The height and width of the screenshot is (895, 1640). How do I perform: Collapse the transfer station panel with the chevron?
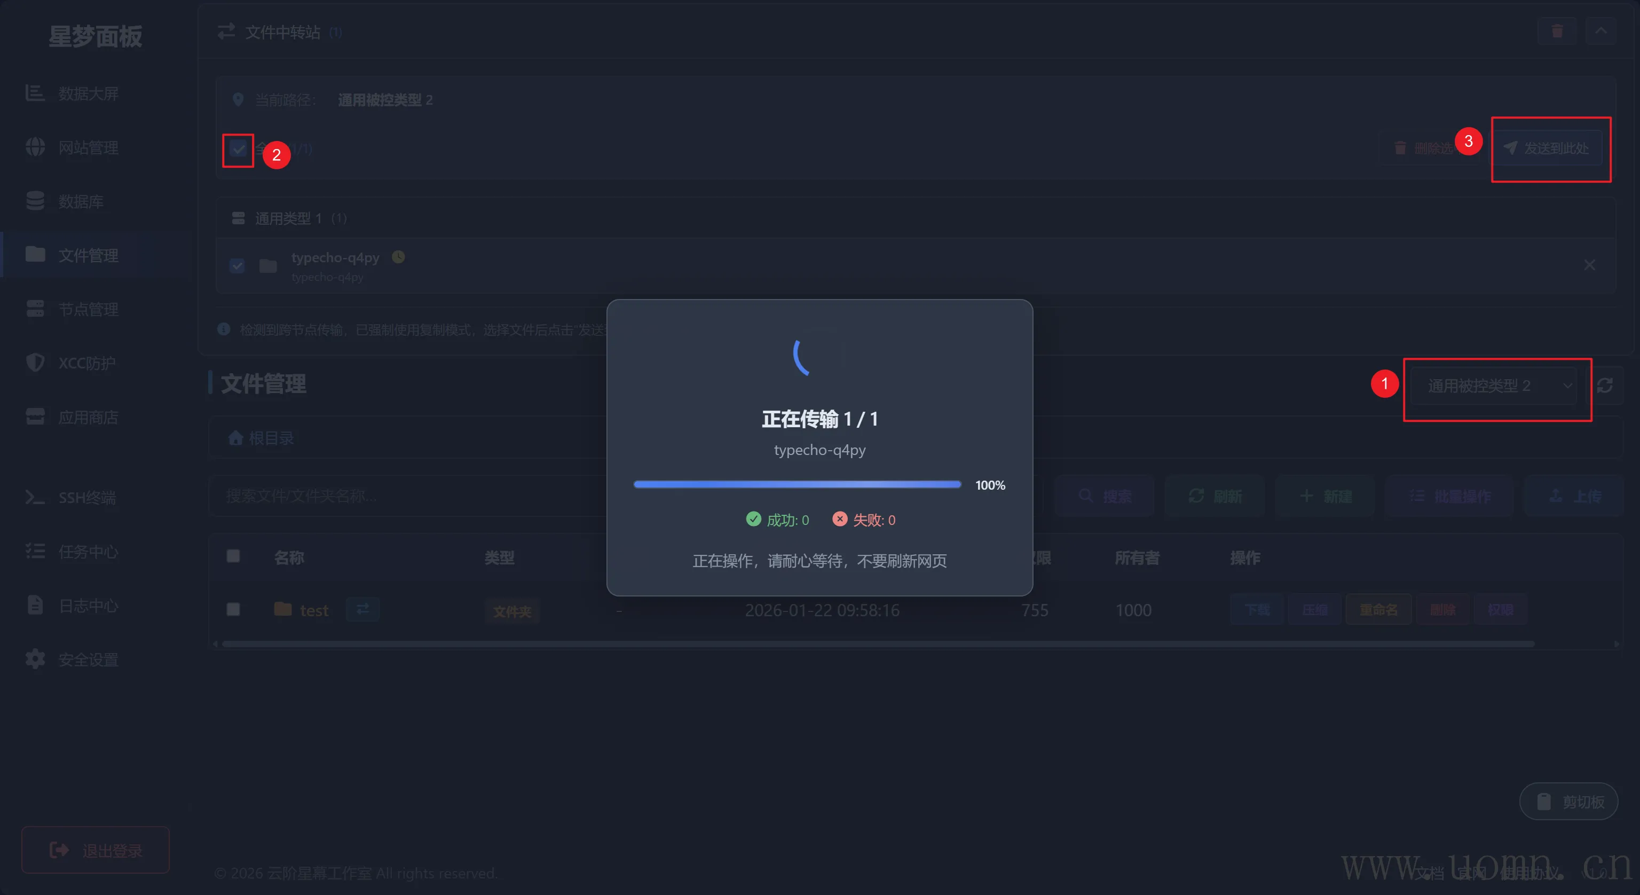click(1600, 31)
